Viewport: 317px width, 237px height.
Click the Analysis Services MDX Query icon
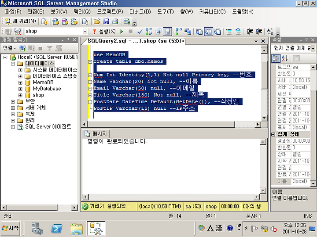click(x=55, y=22)
